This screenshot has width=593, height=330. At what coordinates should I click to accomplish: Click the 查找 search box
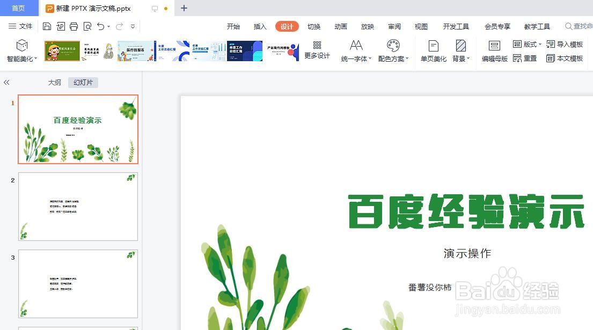(579, 26)
